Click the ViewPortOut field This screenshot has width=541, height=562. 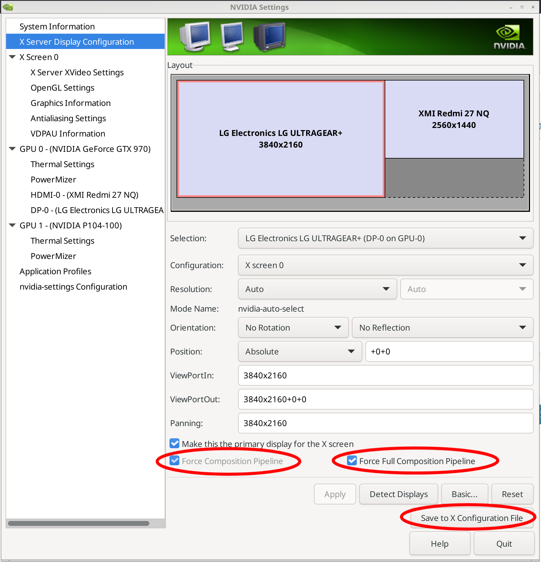tap(386, 399)
